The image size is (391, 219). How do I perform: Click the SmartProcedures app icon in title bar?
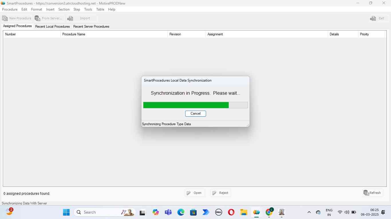point(3,3)
